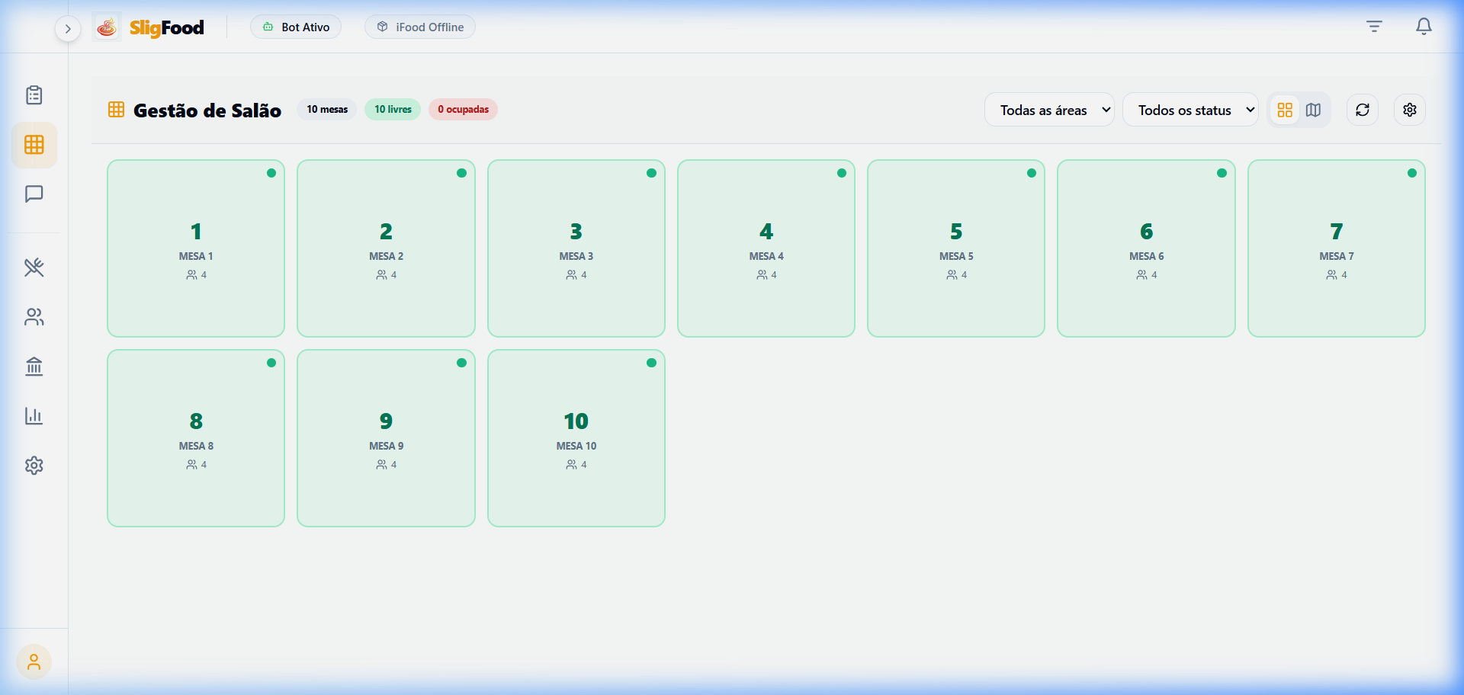Open the menu utensils sidebar icon
Viewport: 1464px width, 695px height.
(34, 267)
